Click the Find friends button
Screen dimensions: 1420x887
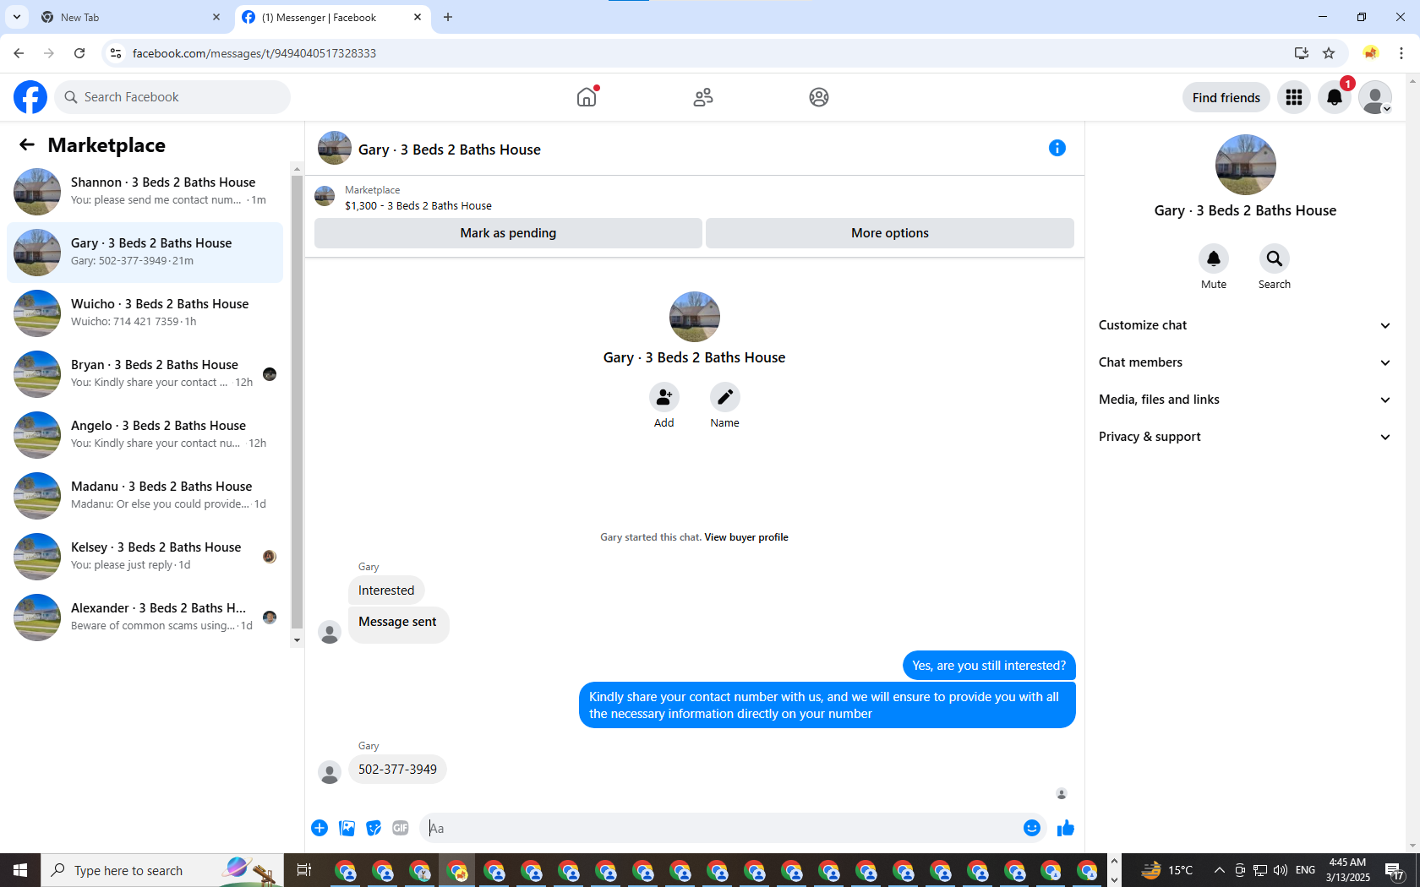pos(1226,97)
